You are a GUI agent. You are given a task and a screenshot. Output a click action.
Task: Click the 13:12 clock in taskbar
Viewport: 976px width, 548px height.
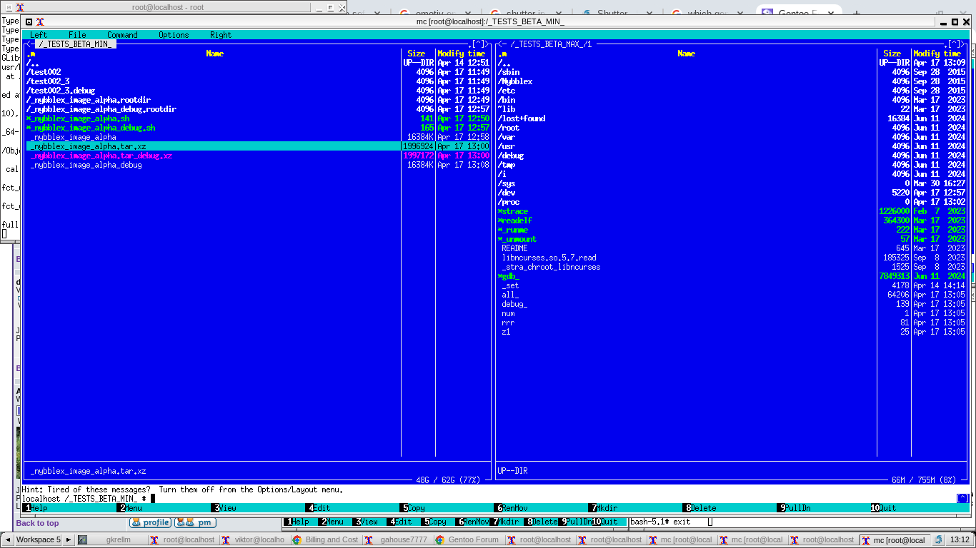(x=960, y=540)
